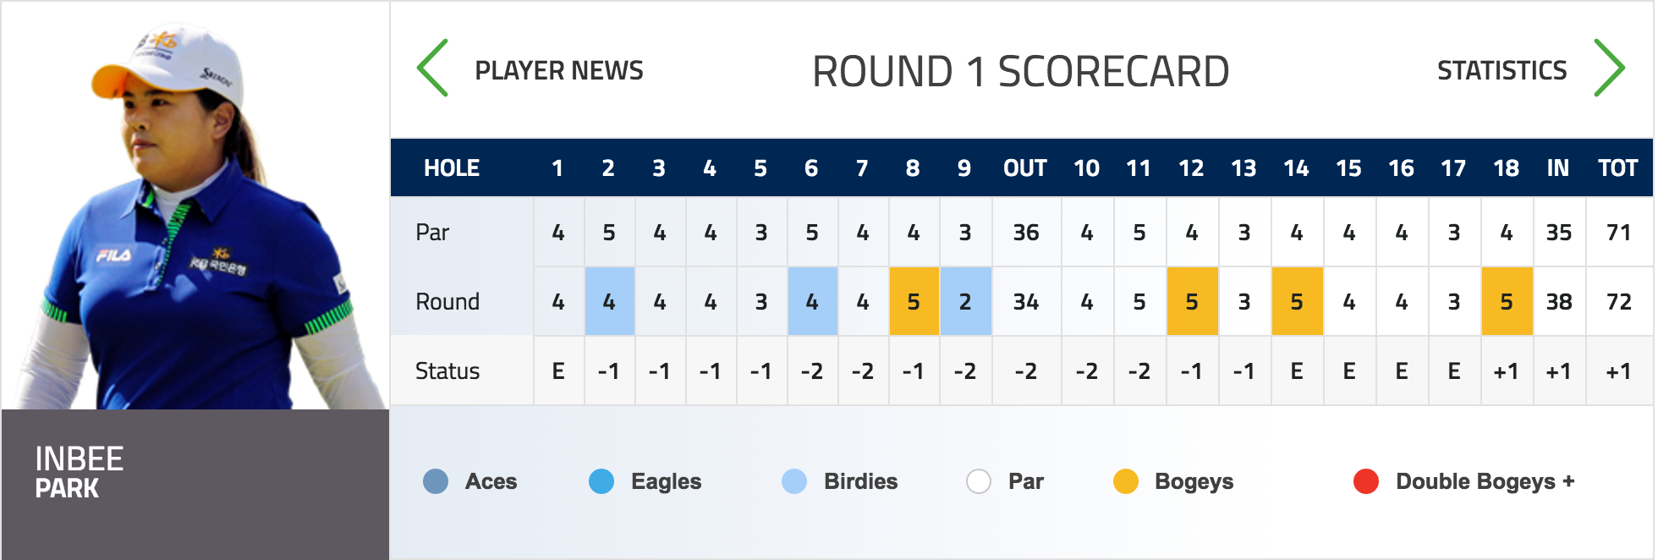1658x560 pixels.
Task: Select the birdie score on hole 2
Action: click(609, 301)
